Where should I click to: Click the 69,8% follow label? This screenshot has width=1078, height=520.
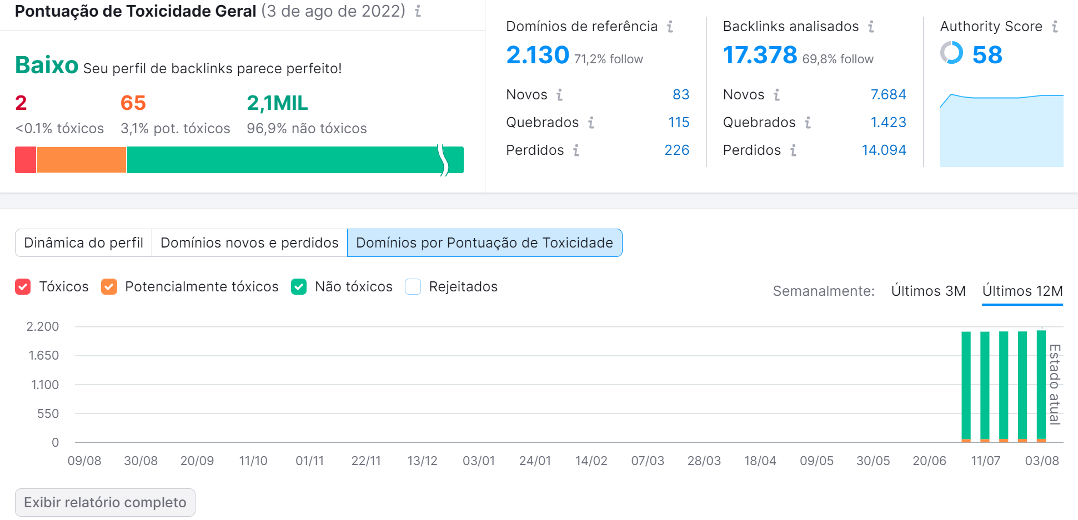(838, 59)
